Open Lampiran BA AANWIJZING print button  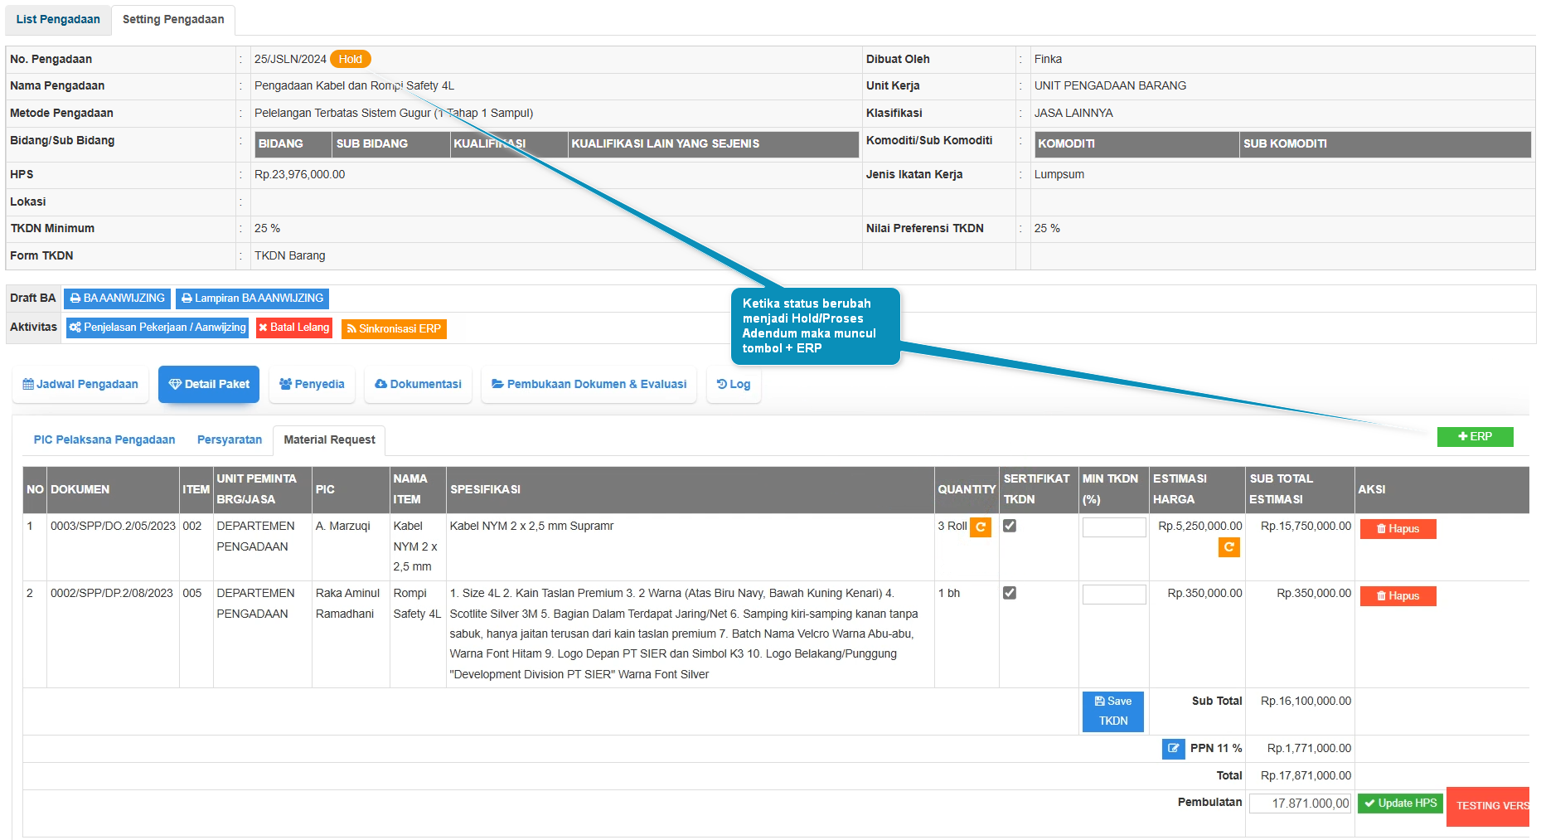(x=252, y=299)
